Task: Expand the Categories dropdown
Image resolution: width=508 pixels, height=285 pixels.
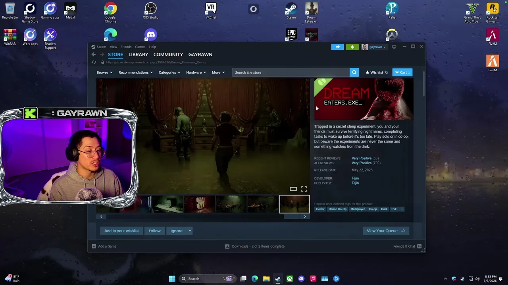Action: [169, 72]
